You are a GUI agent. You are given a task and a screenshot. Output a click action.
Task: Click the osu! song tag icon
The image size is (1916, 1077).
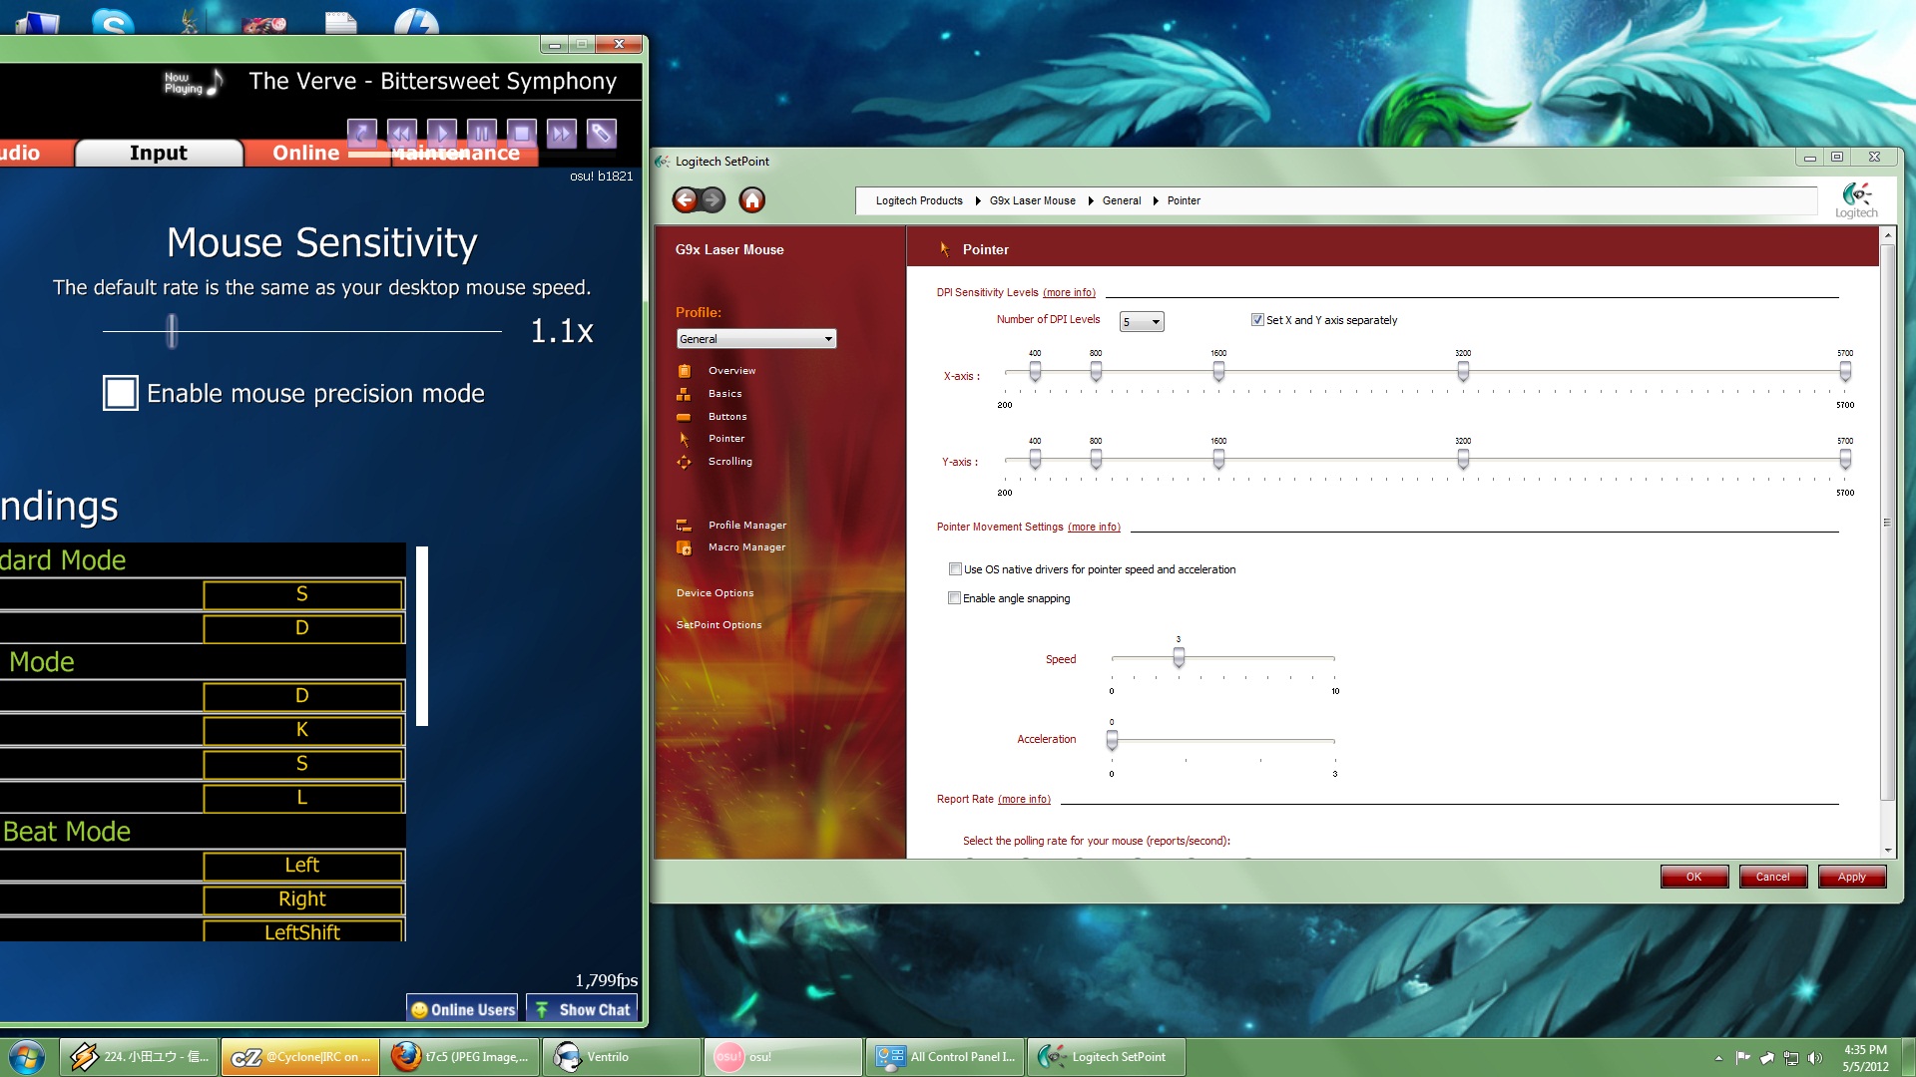click(x=601, y=133)
